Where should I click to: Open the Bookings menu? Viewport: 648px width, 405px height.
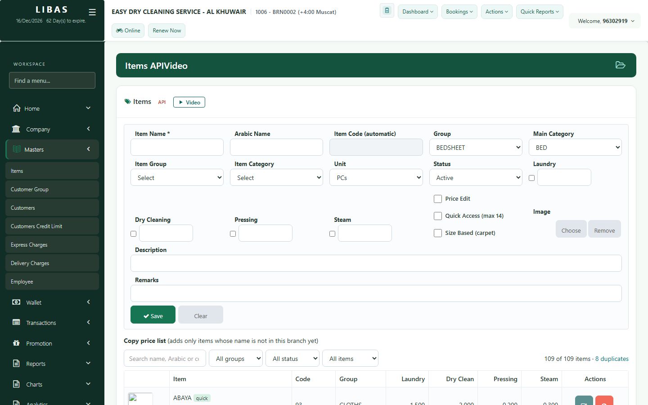(459, 12)
